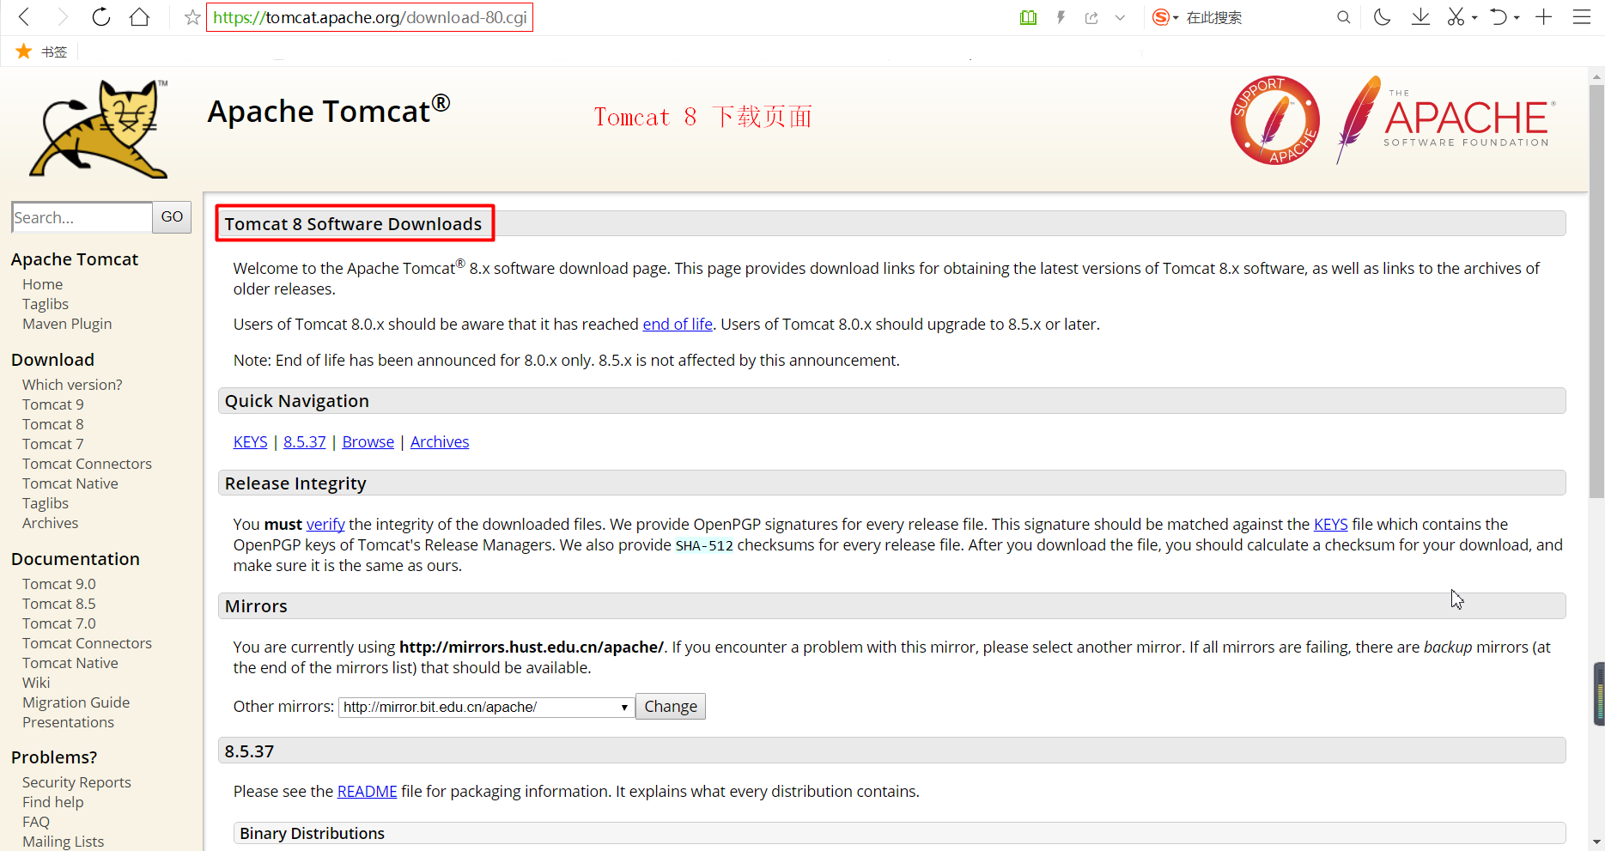Click the bookmarks star in bookmarks bar
1605x851 pixels.
coord(24,52)
